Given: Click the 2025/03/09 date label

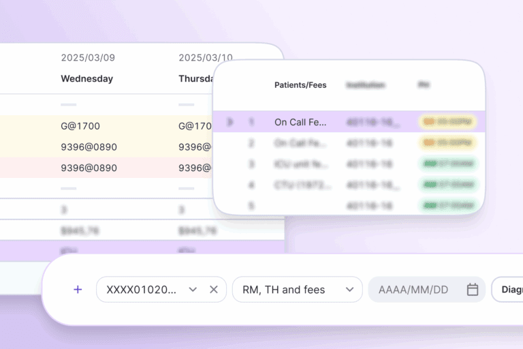Looking at the screenshot, I should tap(88, 58).
